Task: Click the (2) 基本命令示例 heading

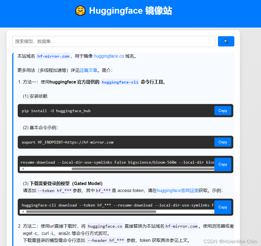Action: pyautogui.click(x=41, y=127)
